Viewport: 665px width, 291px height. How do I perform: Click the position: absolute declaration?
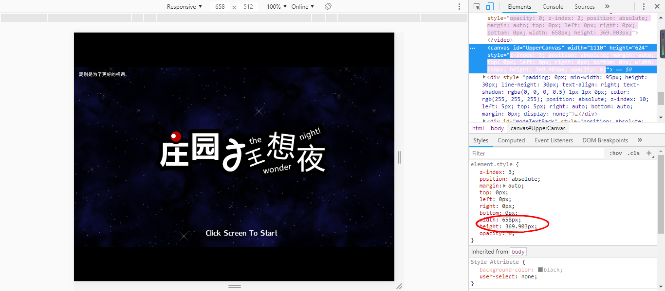510,179
